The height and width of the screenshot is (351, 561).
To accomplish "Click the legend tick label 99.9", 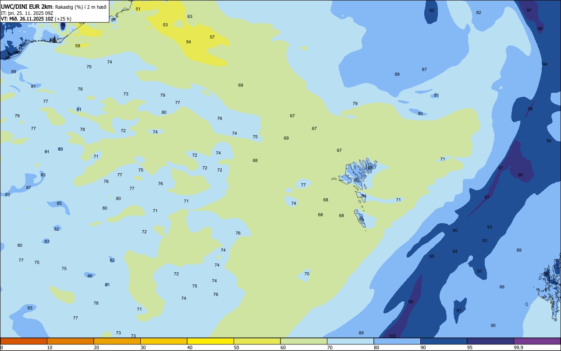I will (518, 347).
